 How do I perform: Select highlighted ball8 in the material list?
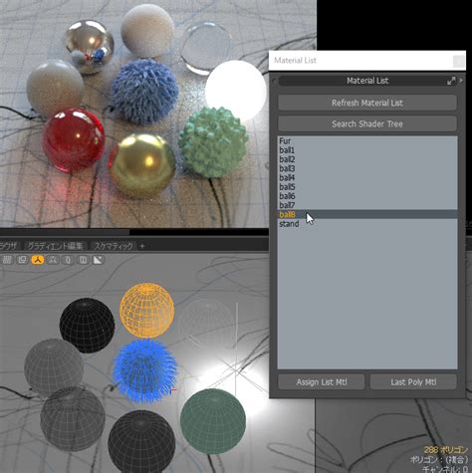pos(367,214)
